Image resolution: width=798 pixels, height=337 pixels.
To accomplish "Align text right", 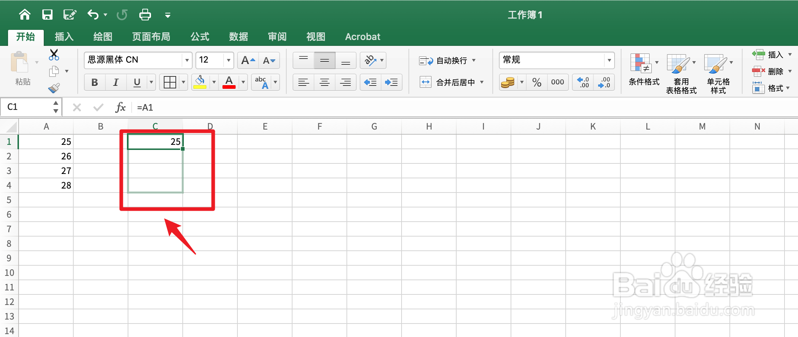I will point(346,82).
